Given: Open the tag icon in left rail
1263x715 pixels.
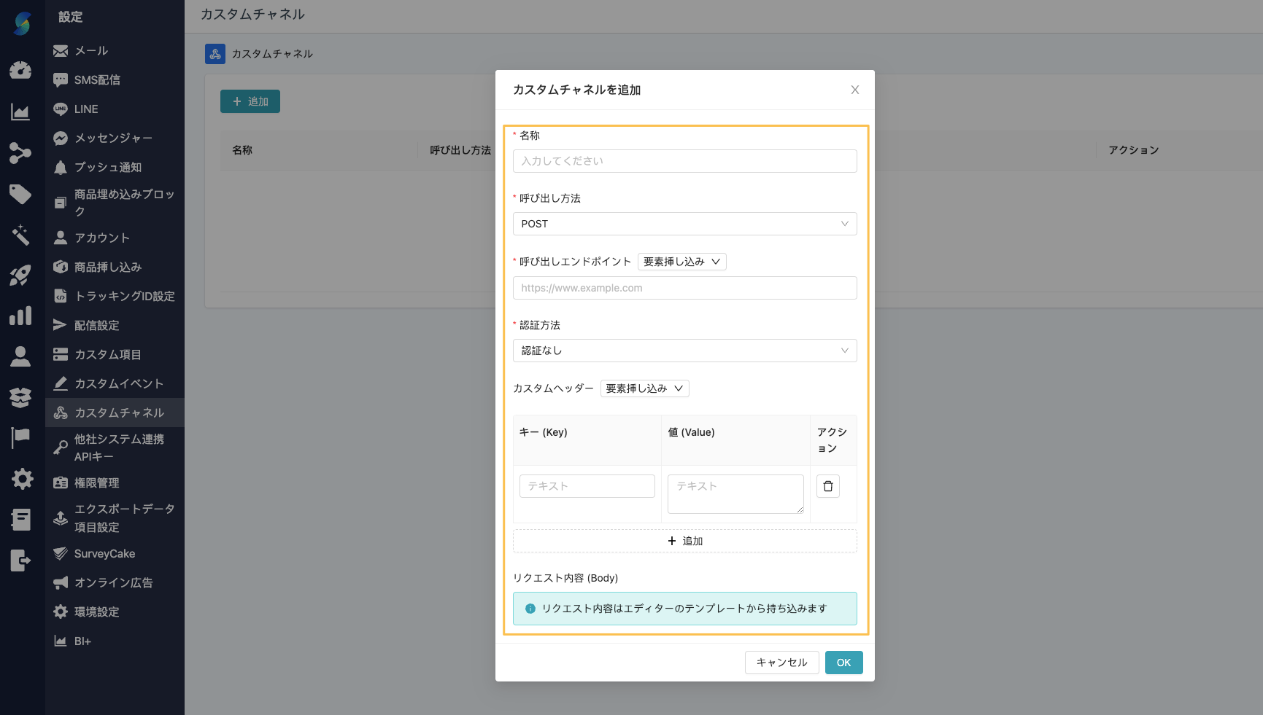Looking at the screenshot, I should [x=20, y=194].
